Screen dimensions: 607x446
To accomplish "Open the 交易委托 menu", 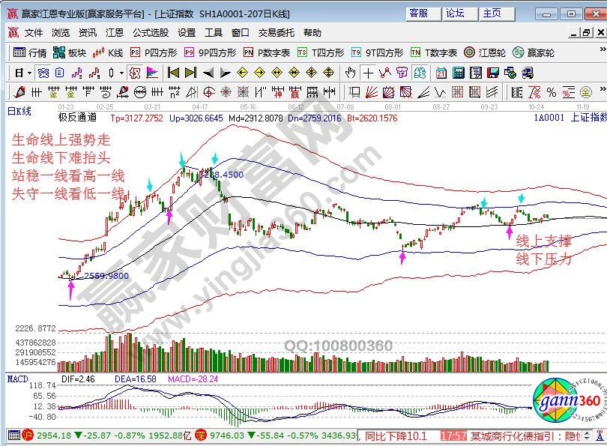I will [277, 33].
